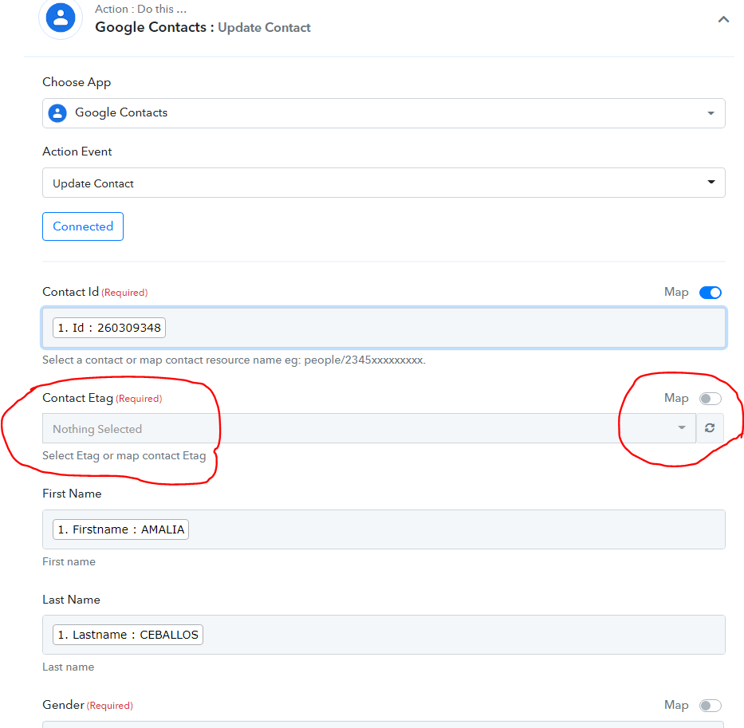Click the Contact Id resource name hint text
Screen dimensions: 744x728
[x=234, y=360]
